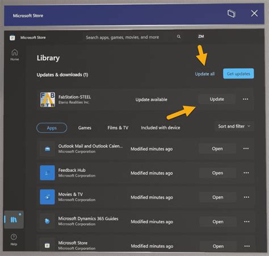Viewport: 269px width, 256px height.
Task: Update the FabStation-STEEL app
Action: pyautogui.click(x=217, y=99)
